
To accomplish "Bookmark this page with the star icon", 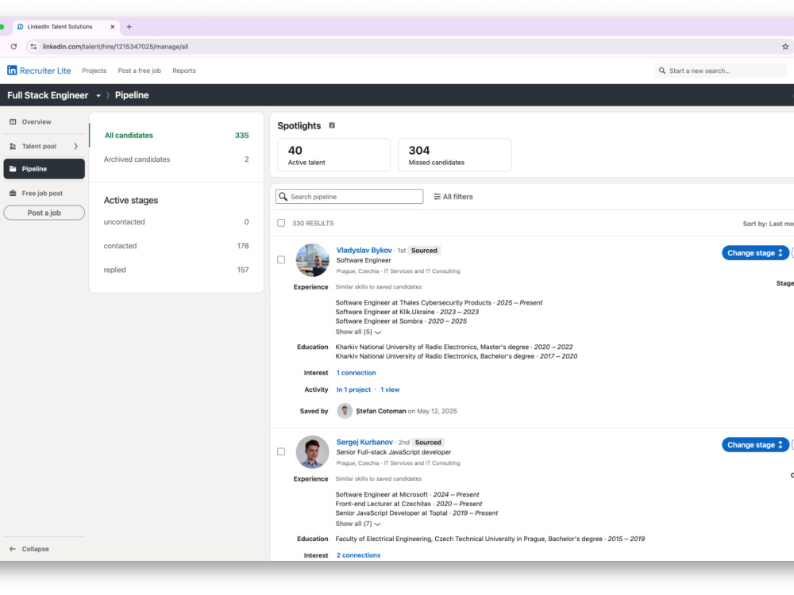I will click(x=785, y=47).
